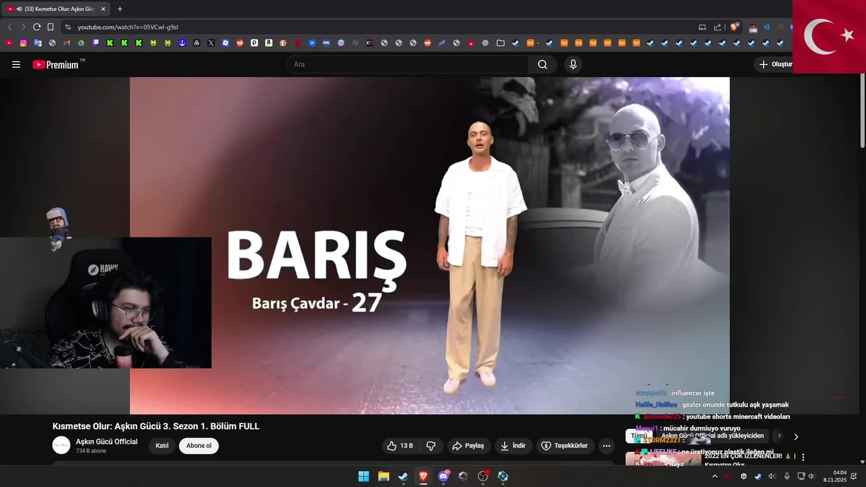Click the Abone ol subscribe button
This screenshot has height=487, width=866.
[x=199, y=446]
